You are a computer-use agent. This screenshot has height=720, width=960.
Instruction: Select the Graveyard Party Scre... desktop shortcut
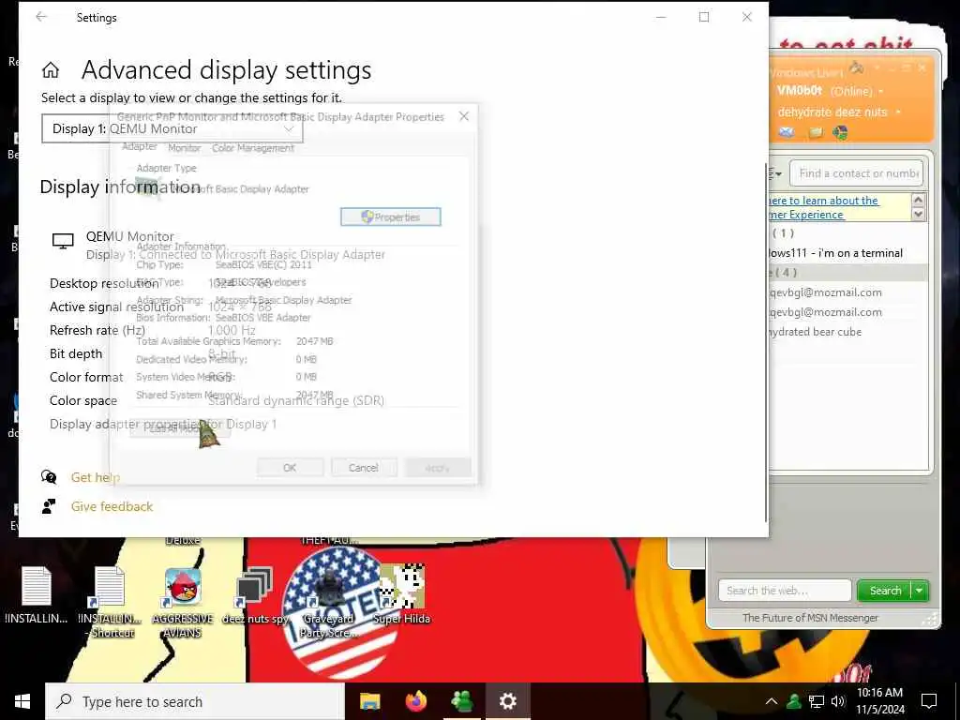click(329, 601)
